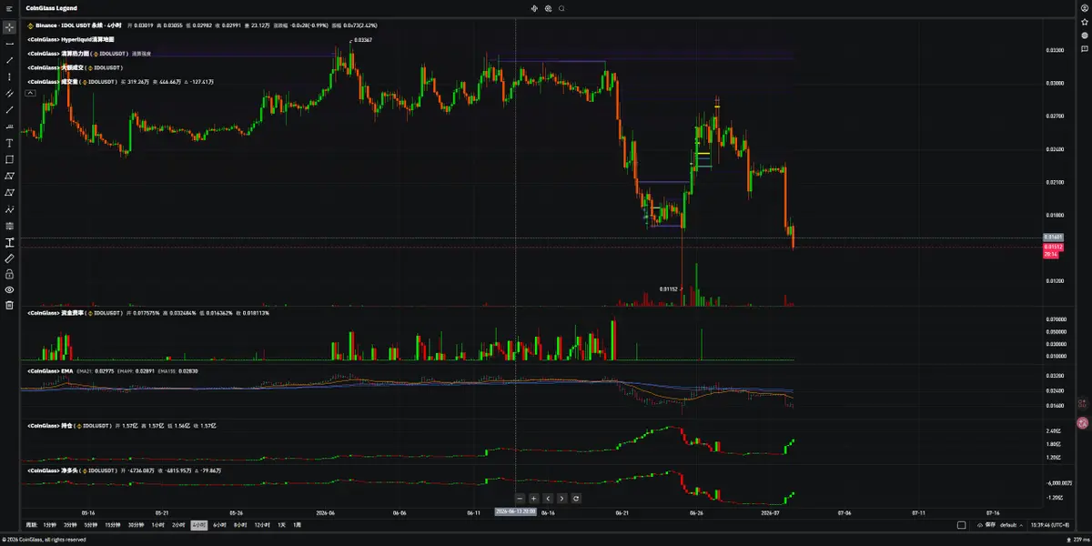Select the highlighted 4小时 timeframe
This screenshot has height=546, width=1092.
coord(198,525)
